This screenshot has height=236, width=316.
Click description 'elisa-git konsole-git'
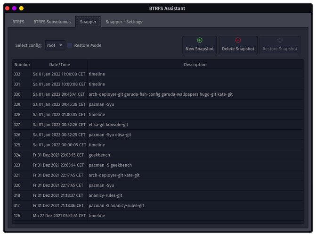pyautogui.click(x=108, y=125)
